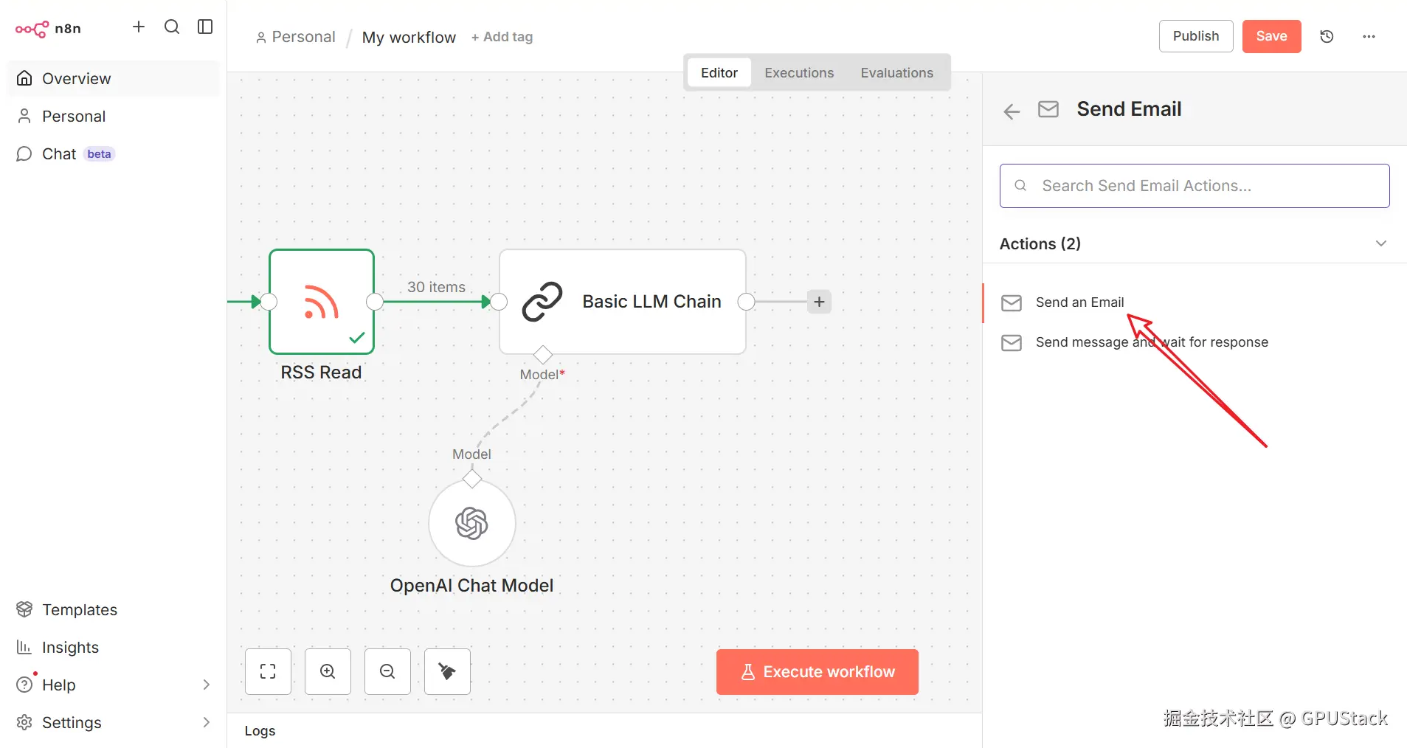Switch to the Evaluations tab
Viewport: 1407px width, 748px height.
(x=896, y=72)
